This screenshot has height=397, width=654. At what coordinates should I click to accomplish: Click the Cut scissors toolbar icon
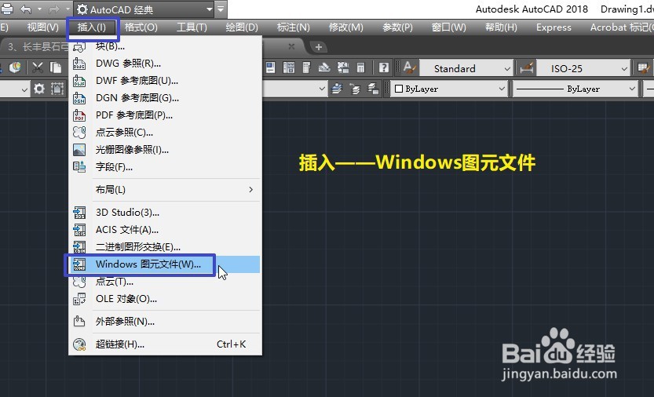point(38,67)
